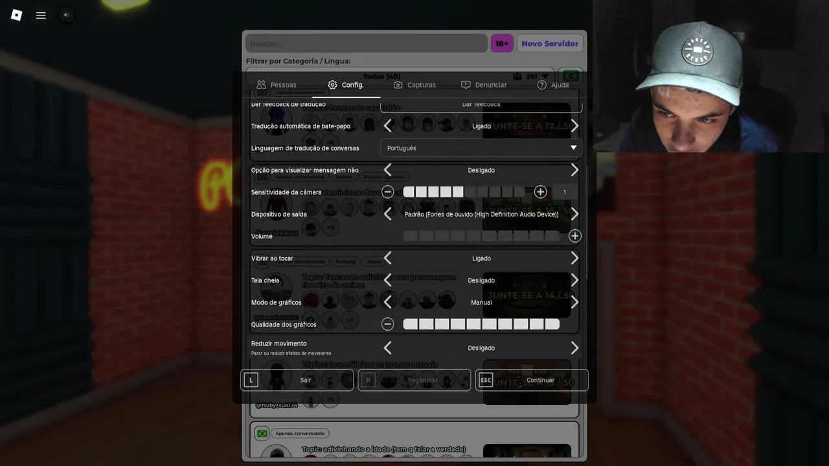Screen dimensions: 829x466
Task: Toggle the 18+ filter button
Action: click(502, 43)
